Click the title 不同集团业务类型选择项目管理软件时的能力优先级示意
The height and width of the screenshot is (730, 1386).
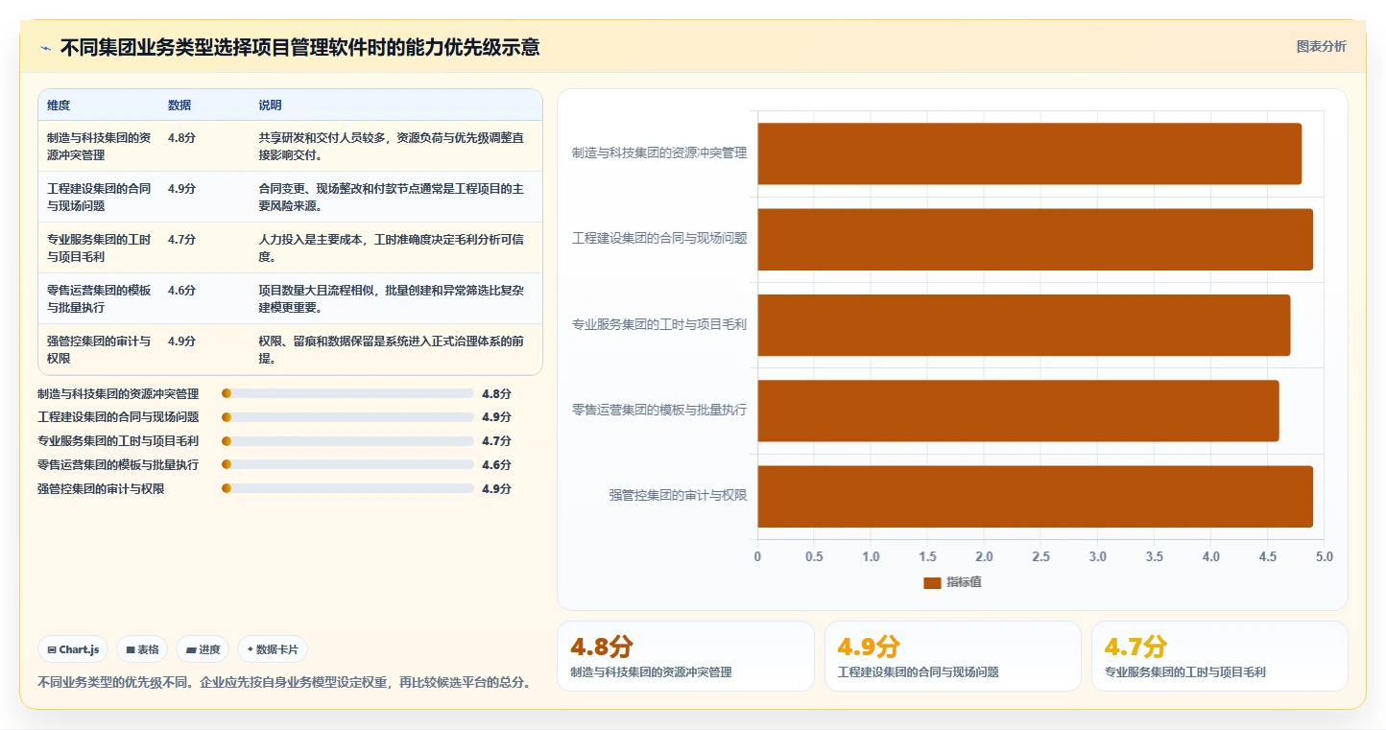point(299,47)
